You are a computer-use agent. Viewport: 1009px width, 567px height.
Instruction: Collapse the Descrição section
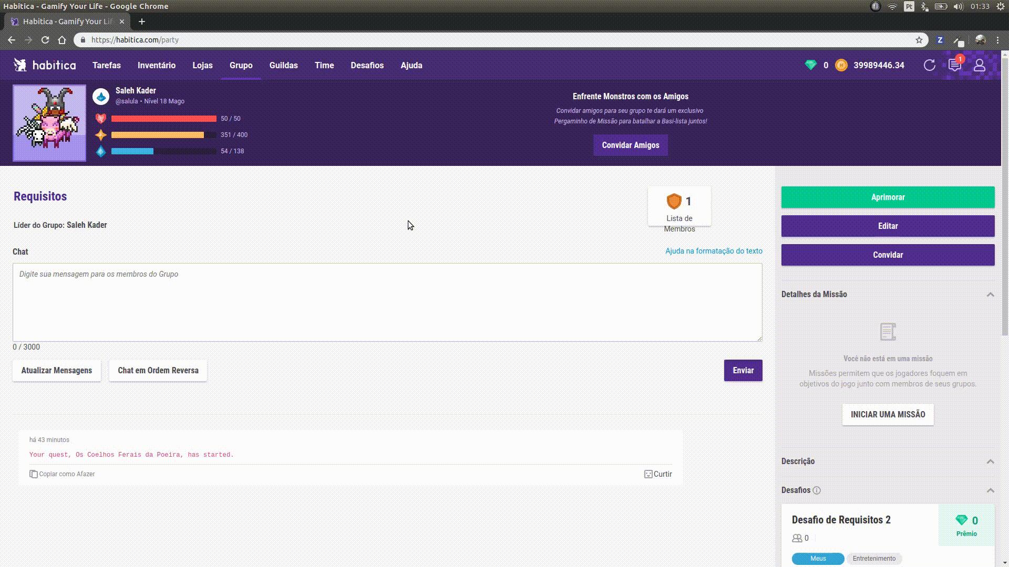(990, 461)
